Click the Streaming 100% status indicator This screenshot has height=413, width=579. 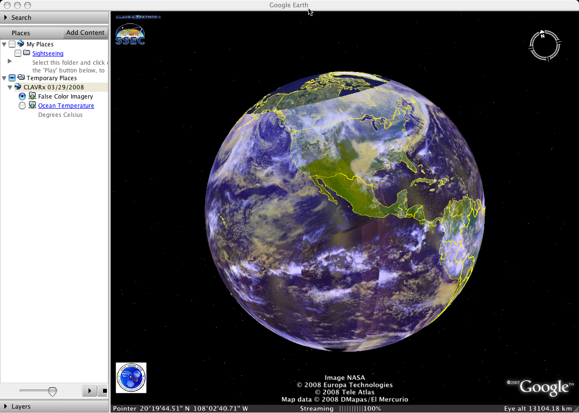pos(341,409)
